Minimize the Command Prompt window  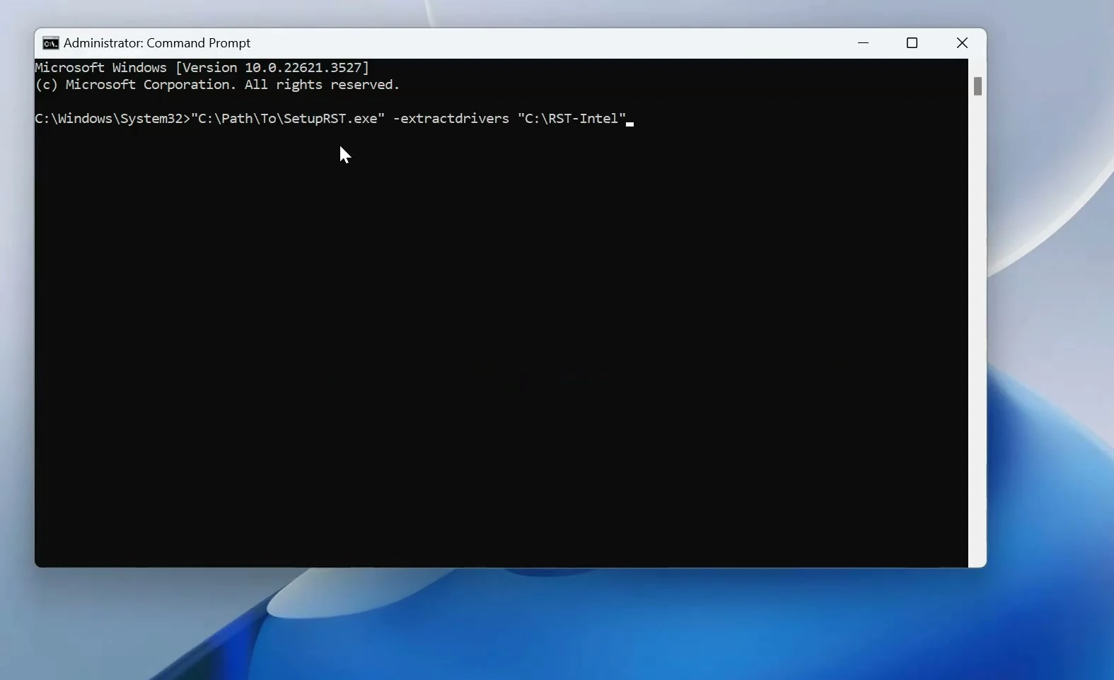pyautogui.click(x=863, y=43)
